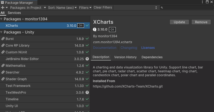Select the Timeline package
Viewport: 214px width, 112px height.
[45, 99]
